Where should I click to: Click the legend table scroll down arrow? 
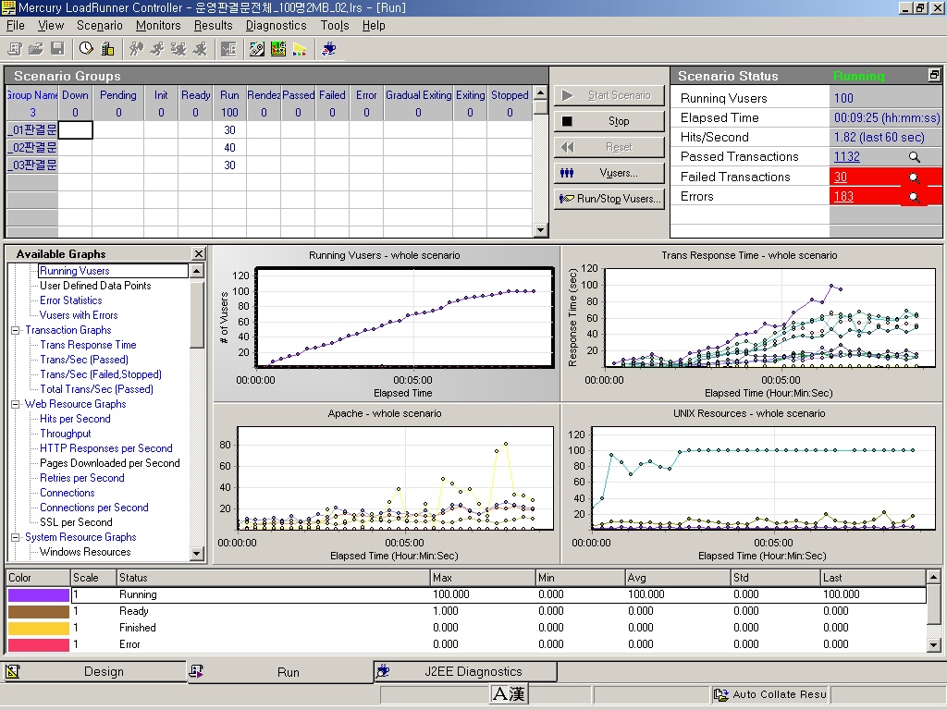(x=933, y=644)
